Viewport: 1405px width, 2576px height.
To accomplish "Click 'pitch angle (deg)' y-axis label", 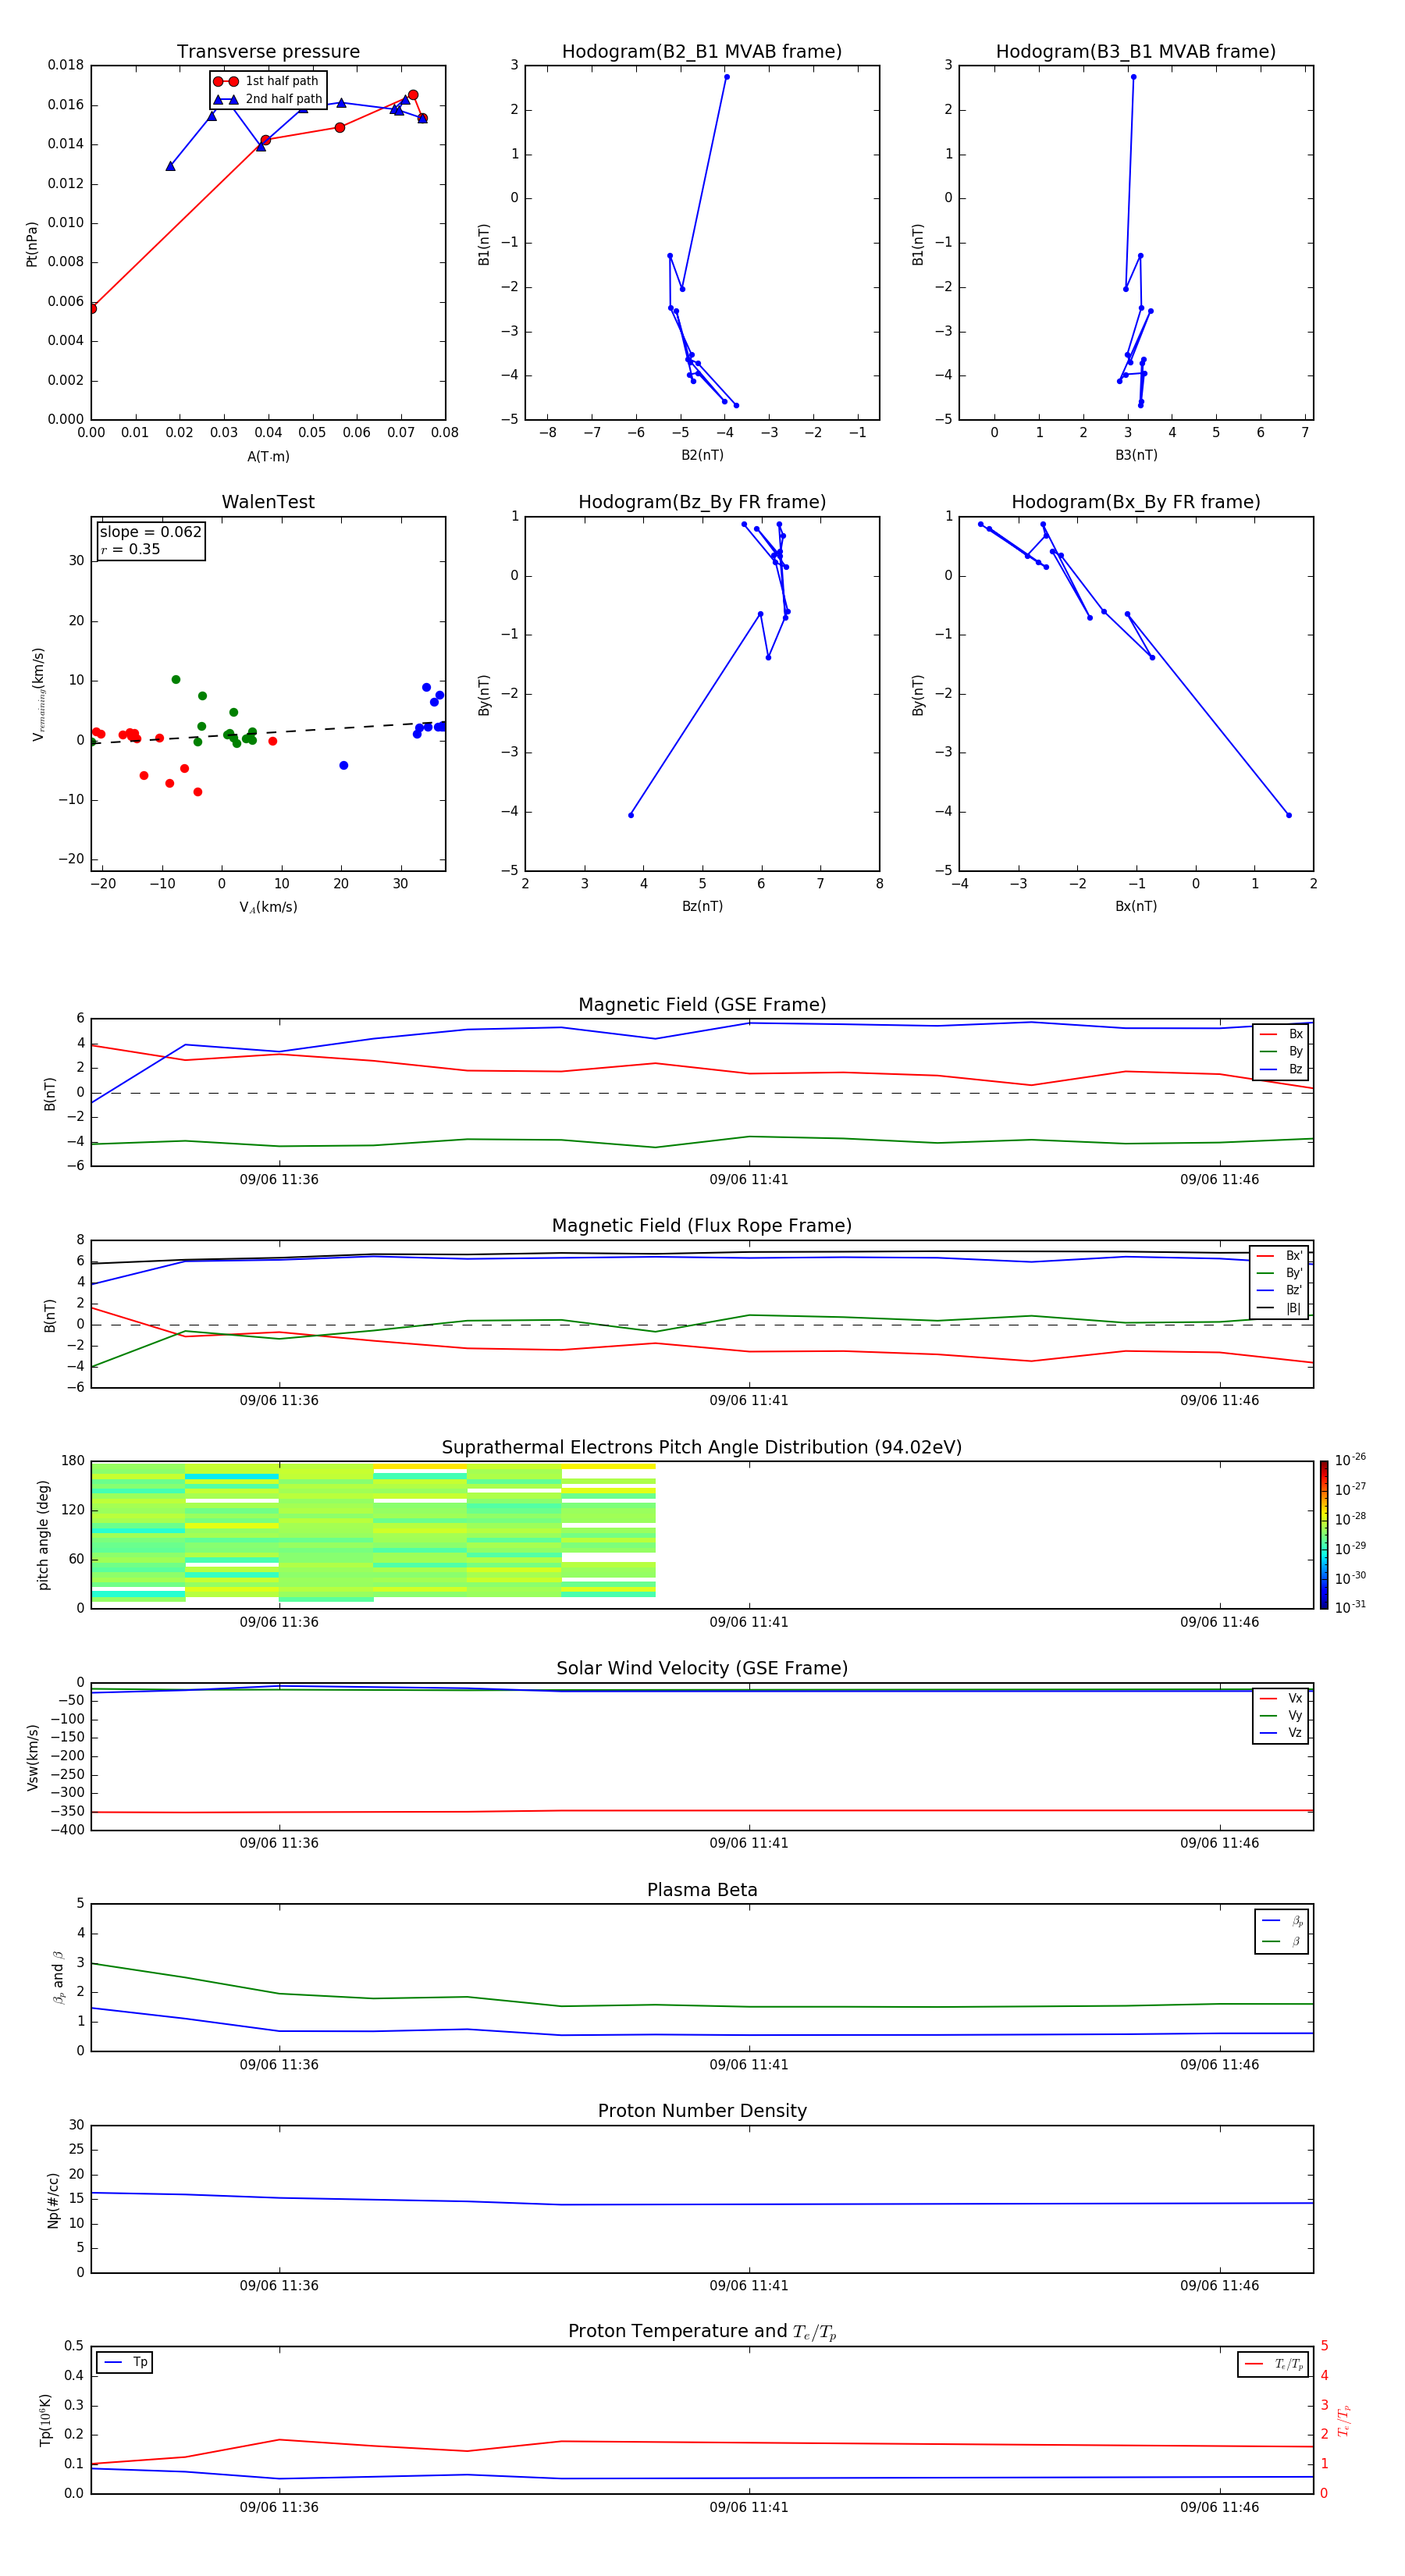I will [x=43, y=1535].
